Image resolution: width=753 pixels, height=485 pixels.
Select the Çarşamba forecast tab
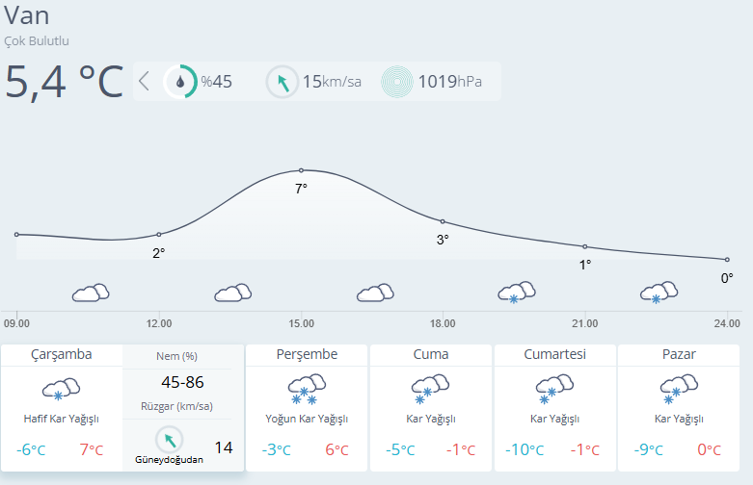coord(62,354)
